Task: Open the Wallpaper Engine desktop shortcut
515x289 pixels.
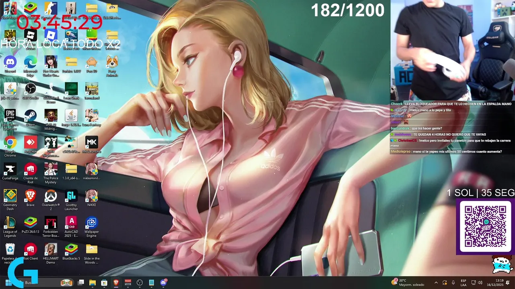Action: tap(92, 227)
